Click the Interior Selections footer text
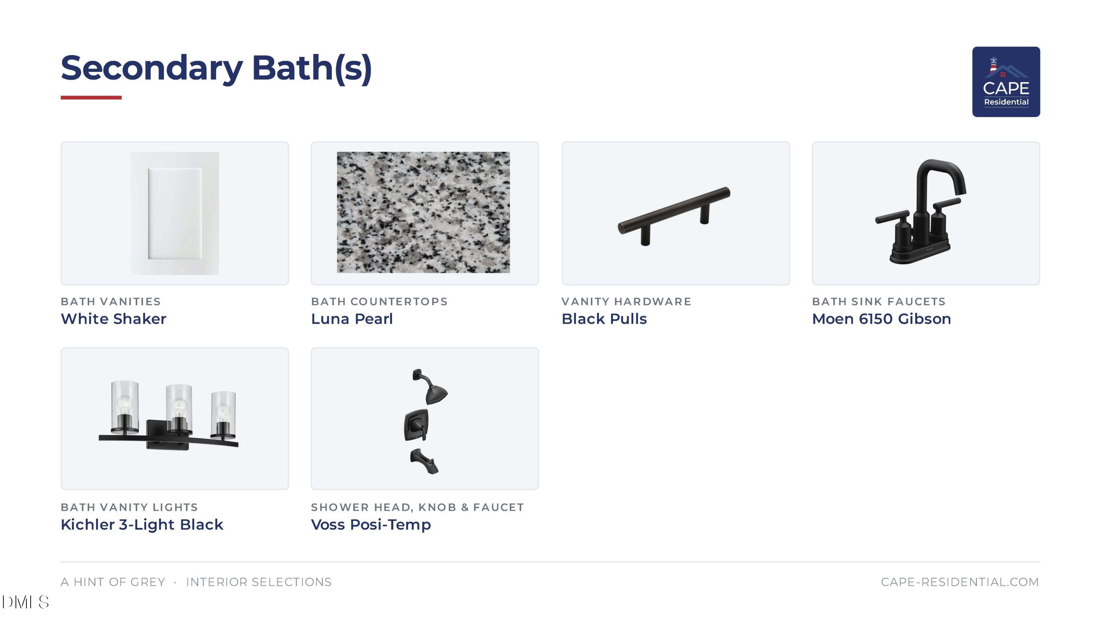The width and height of the screenshot is (1101, 631). point(259,582)
